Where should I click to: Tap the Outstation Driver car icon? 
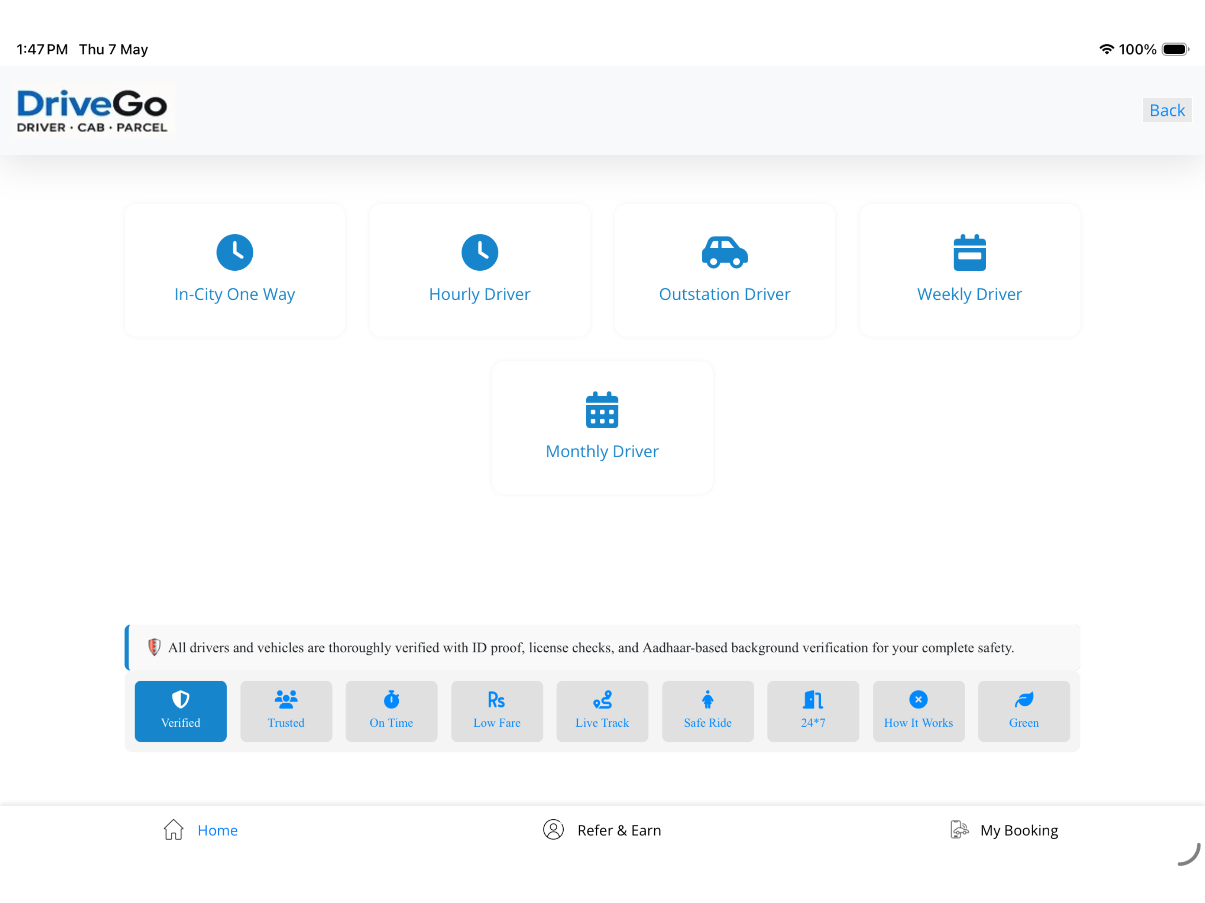point(725,252)
